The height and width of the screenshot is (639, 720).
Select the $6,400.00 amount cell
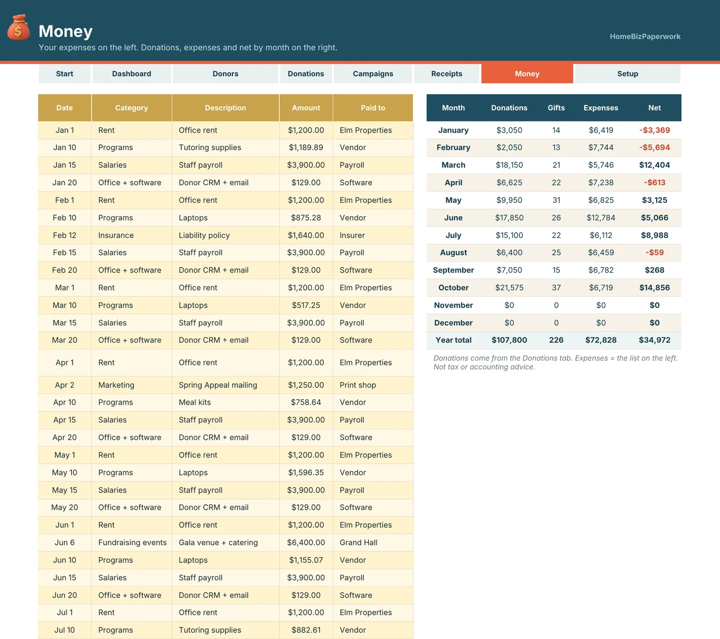point(306,543)
